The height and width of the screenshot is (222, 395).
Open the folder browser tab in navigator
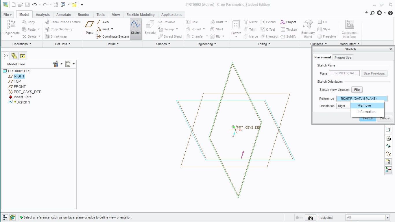[14, 56]
